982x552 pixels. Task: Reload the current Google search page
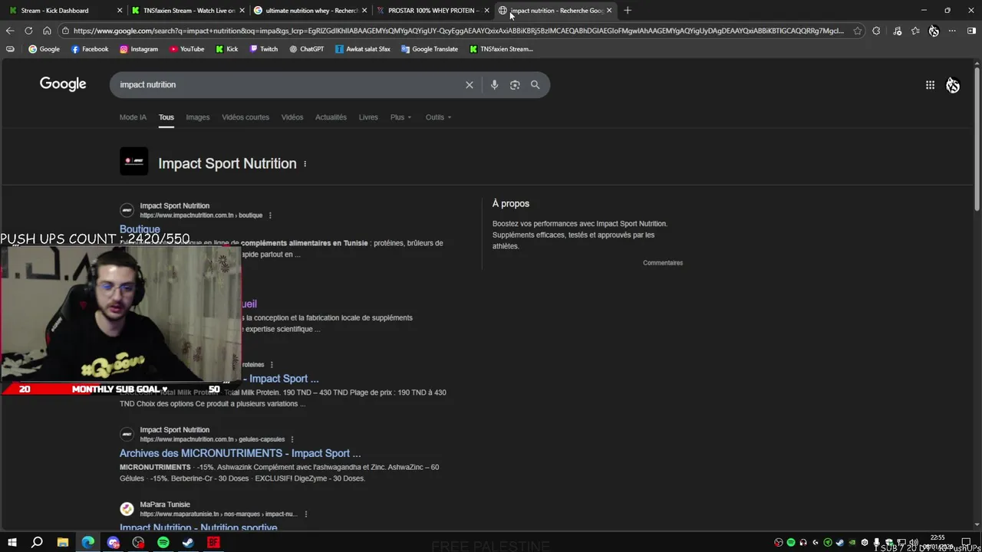click(28, 31)
